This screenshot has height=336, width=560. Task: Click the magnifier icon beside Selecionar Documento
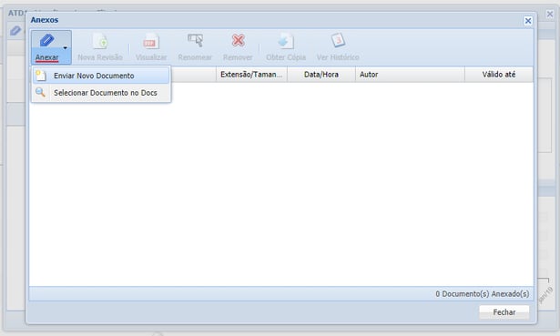[x=40, y=93]
